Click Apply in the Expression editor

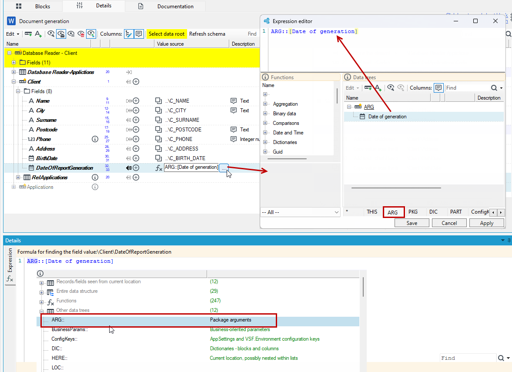486,223
